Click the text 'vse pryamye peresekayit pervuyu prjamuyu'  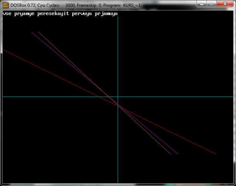pyautogui.click(x=60, y=14)
